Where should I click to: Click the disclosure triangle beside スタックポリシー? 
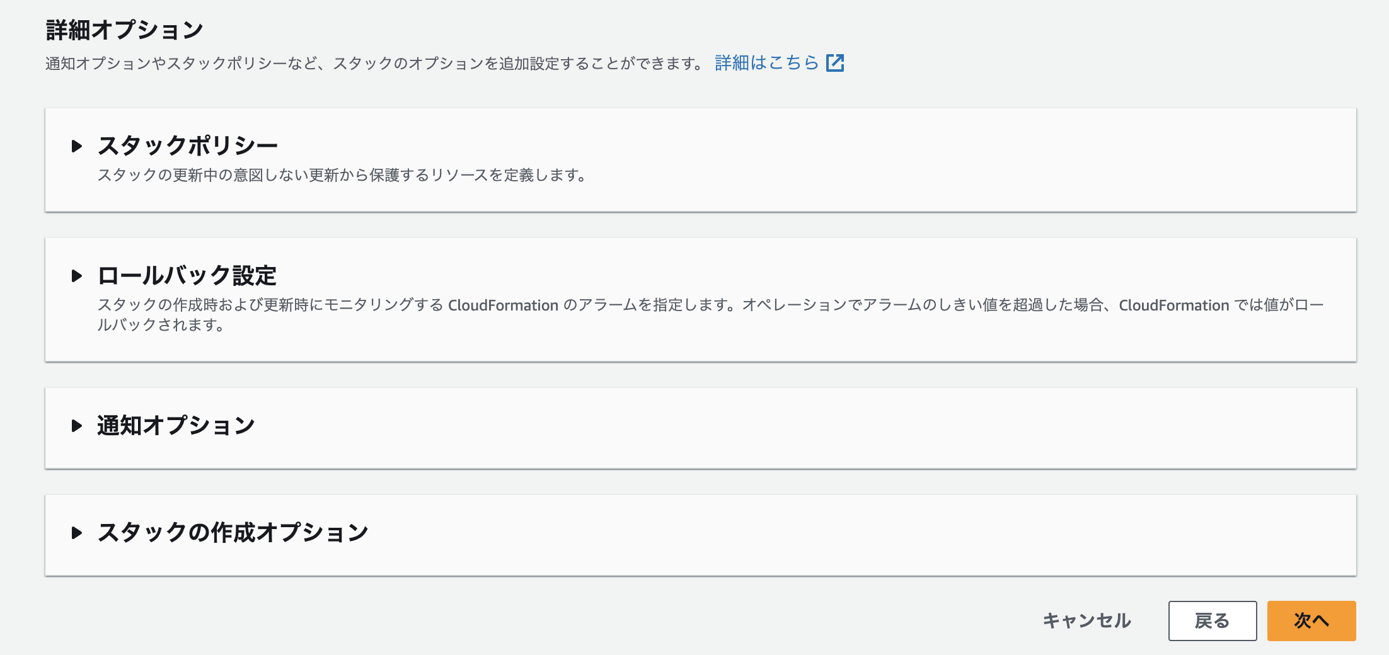[77, 146]
